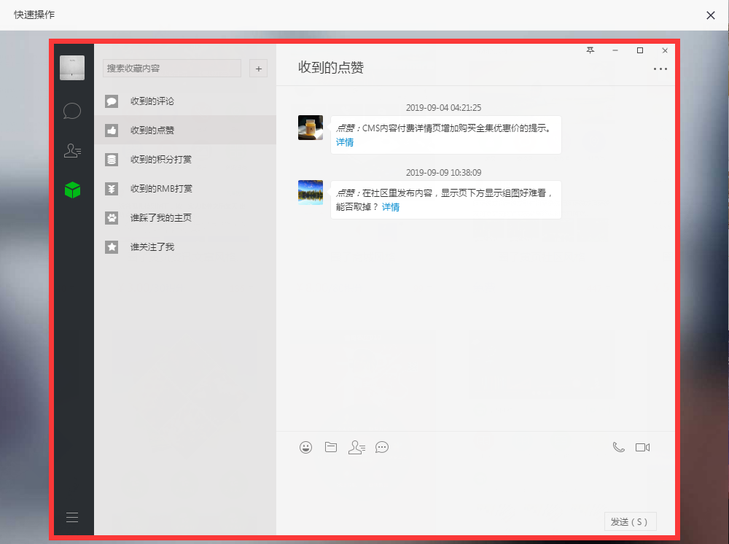Viewport: 729px width, 544px height.
Task: Open 谁踩了我的主页 list item
Action: pos(160,218)
